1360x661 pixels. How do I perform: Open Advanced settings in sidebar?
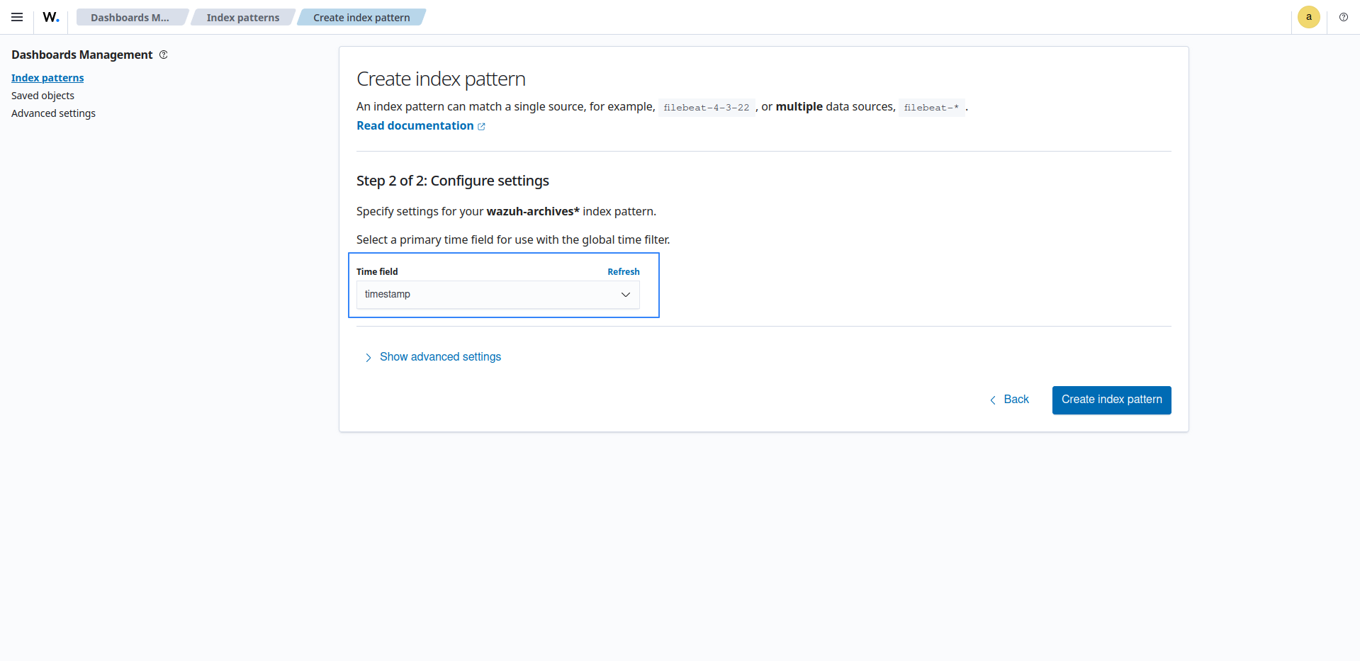point(53,113)
